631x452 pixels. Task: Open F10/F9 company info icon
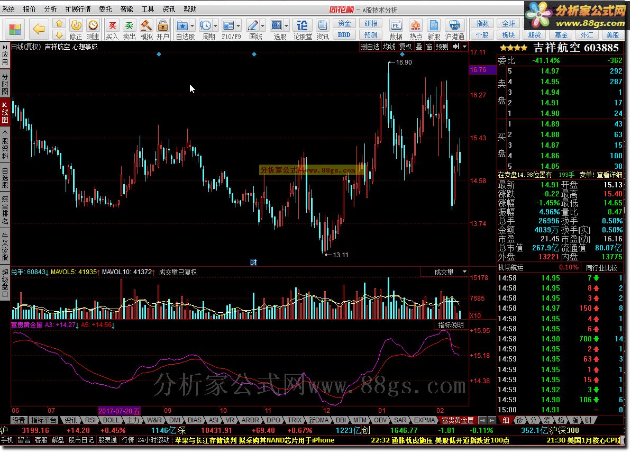tap(228, 30)
